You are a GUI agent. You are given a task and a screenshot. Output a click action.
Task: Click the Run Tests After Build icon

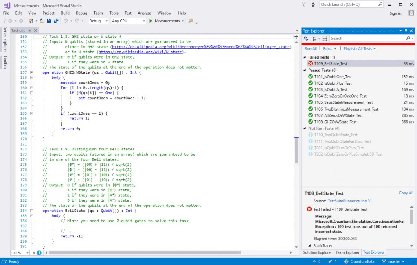point(306,39)
